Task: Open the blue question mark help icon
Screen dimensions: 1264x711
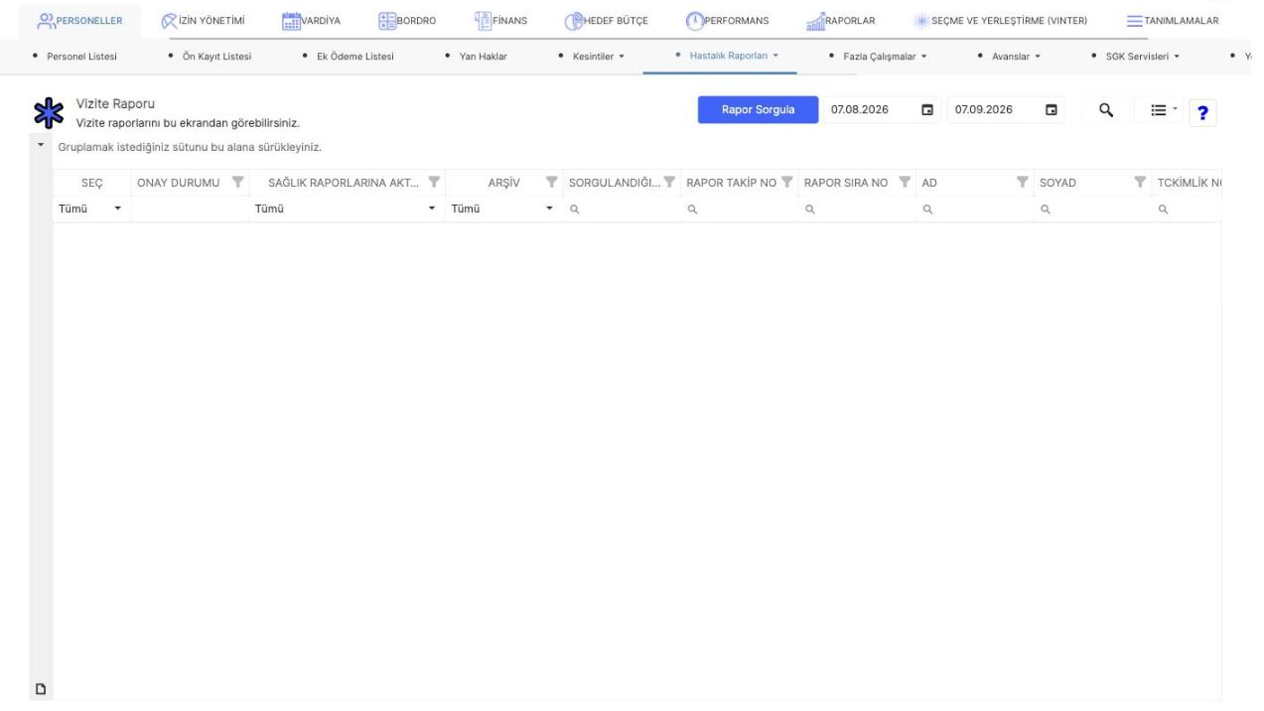Action: (1203, 112)
